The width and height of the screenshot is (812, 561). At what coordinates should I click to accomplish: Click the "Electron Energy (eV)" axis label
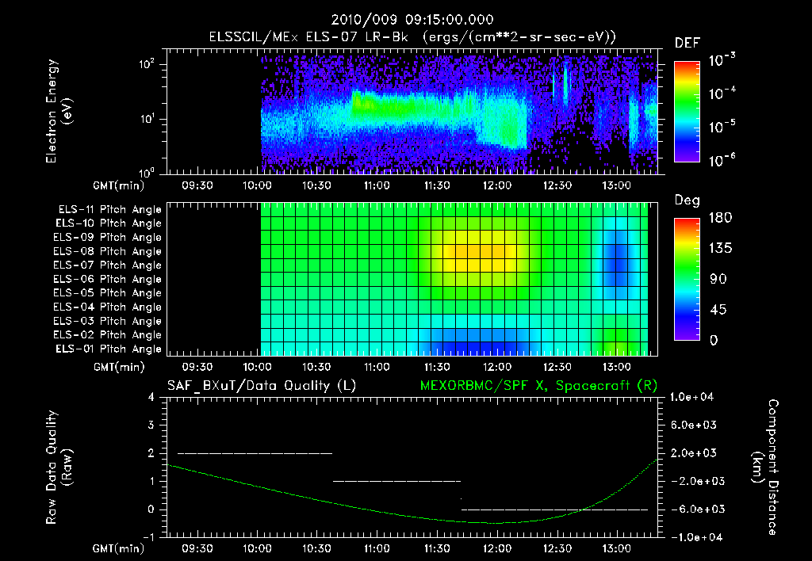59,111
